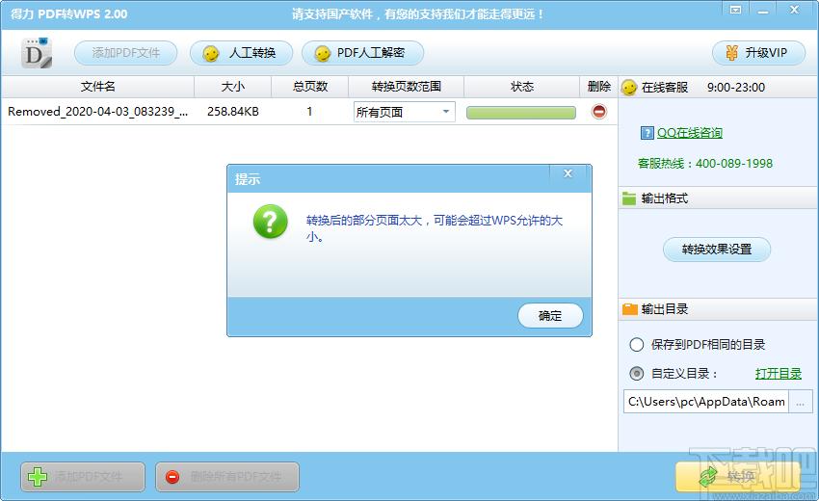Confirm the dialog with 确定
The height and width of the screenshot is (501, 819).
pyautogui.click(x=550, y=316)
